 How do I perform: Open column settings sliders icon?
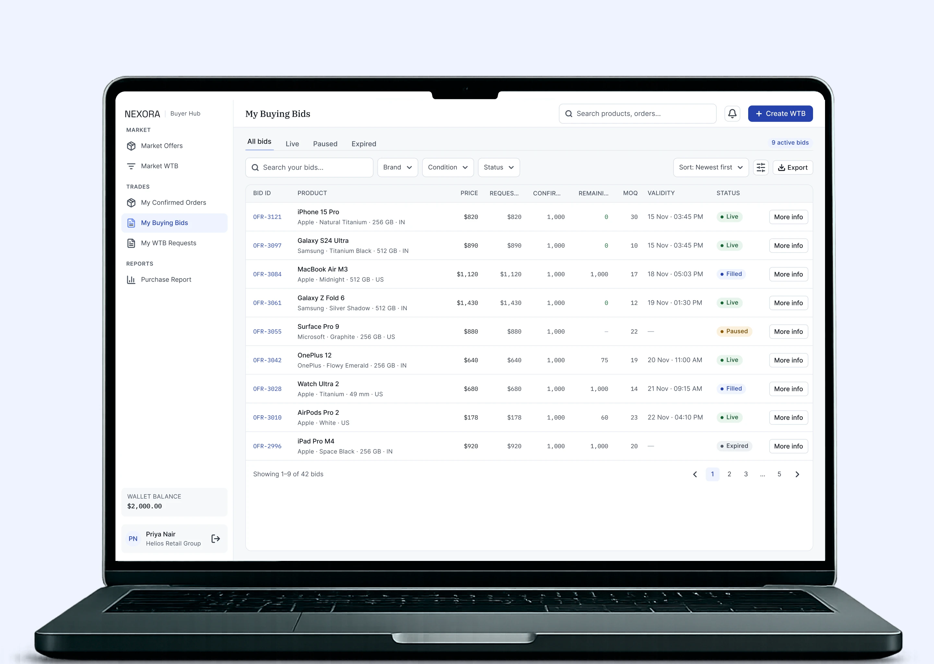[760, 167]
